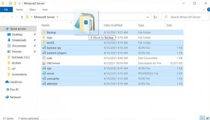This screenshot has width=210, height=120.
Task: Select the file name 'usercache'
Action: tap(53, 79)
